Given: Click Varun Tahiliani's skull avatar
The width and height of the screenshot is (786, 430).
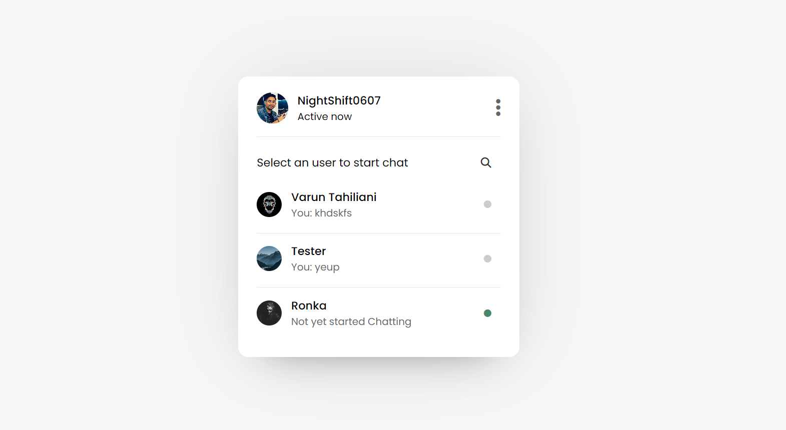Looking at the screenshot, I should [x=269, y=204].
